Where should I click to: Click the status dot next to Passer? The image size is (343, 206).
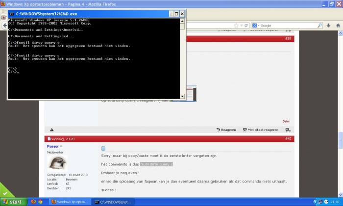click(x=61, y=146)
